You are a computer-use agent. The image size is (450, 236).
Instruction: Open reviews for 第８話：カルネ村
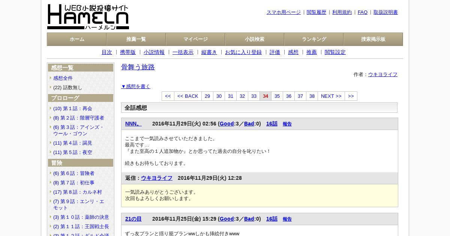click(x=78, y=192)
